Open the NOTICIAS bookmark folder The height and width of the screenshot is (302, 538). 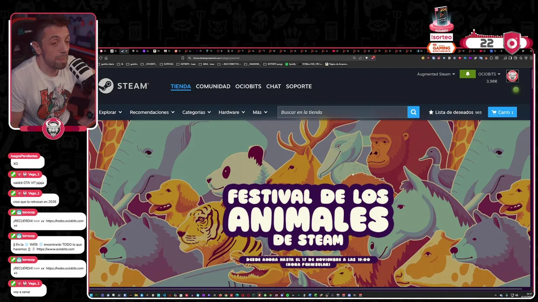pos(166,64)
